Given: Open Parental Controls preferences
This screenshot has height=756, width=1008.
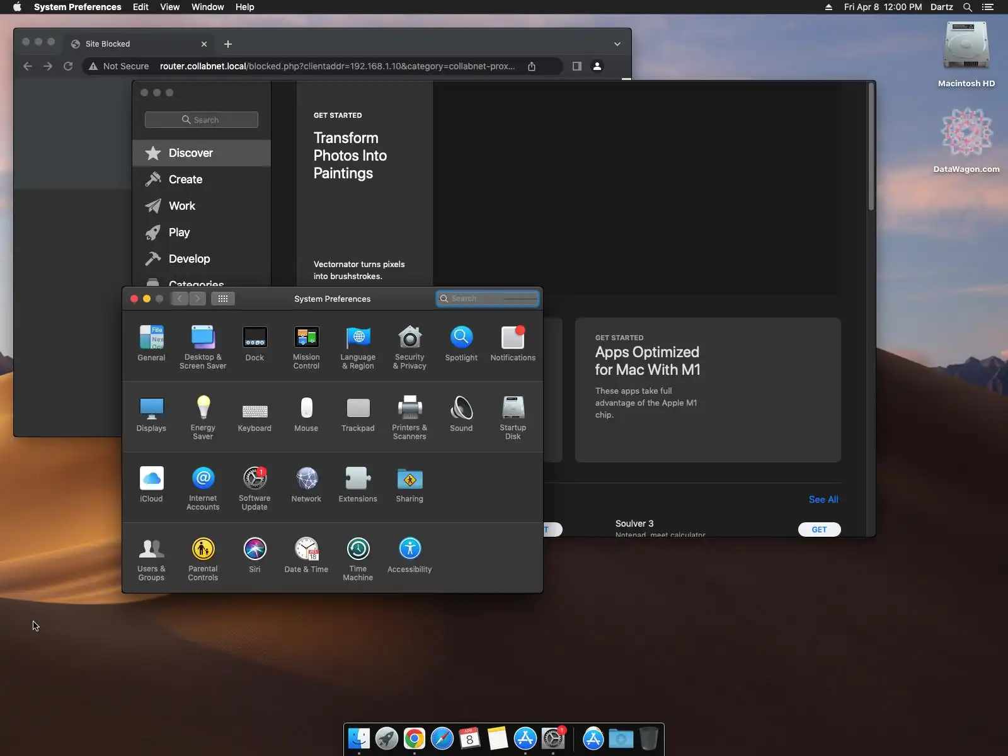Looking at the screenshot, I should 203,559.
